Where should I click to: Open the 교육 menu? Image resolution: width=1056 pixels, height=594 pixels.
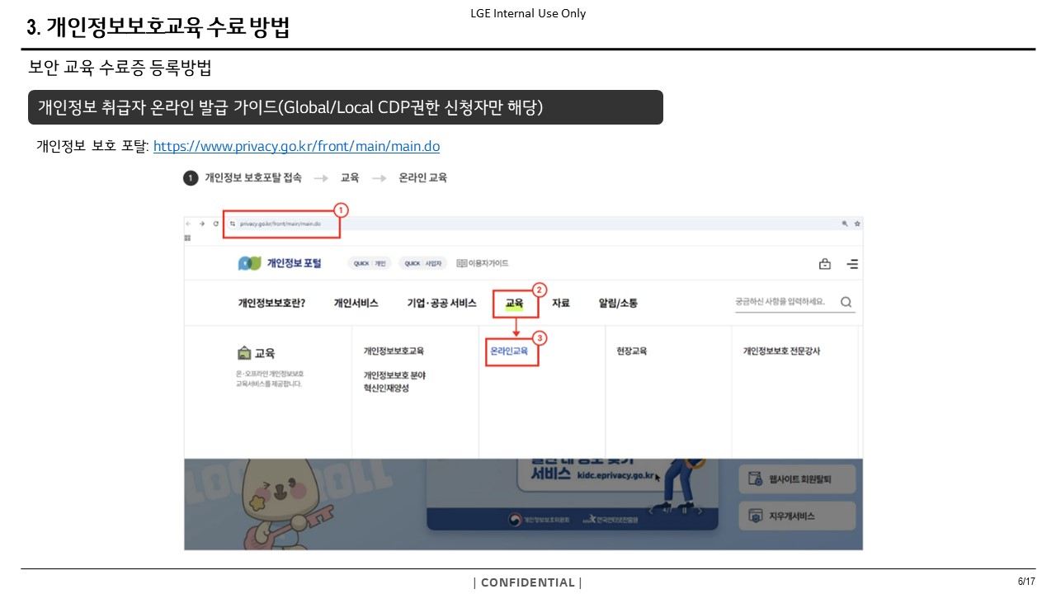coord(514,304)
